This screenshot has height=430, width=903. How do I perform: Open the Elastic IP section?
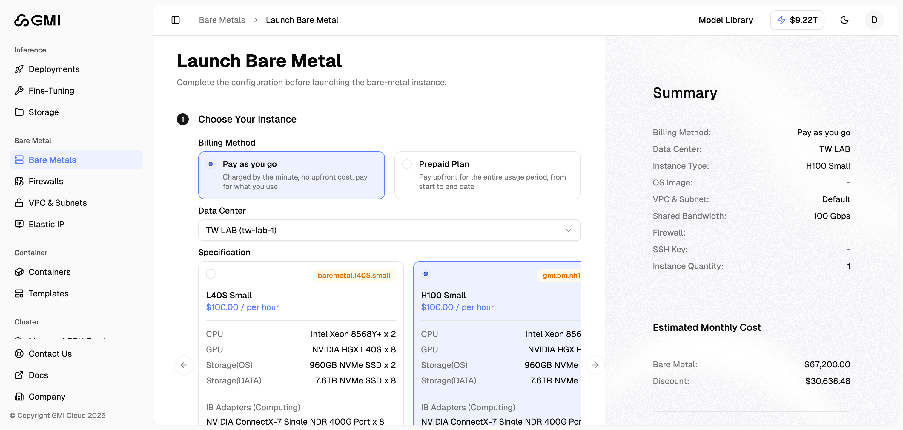pos(46,224)
